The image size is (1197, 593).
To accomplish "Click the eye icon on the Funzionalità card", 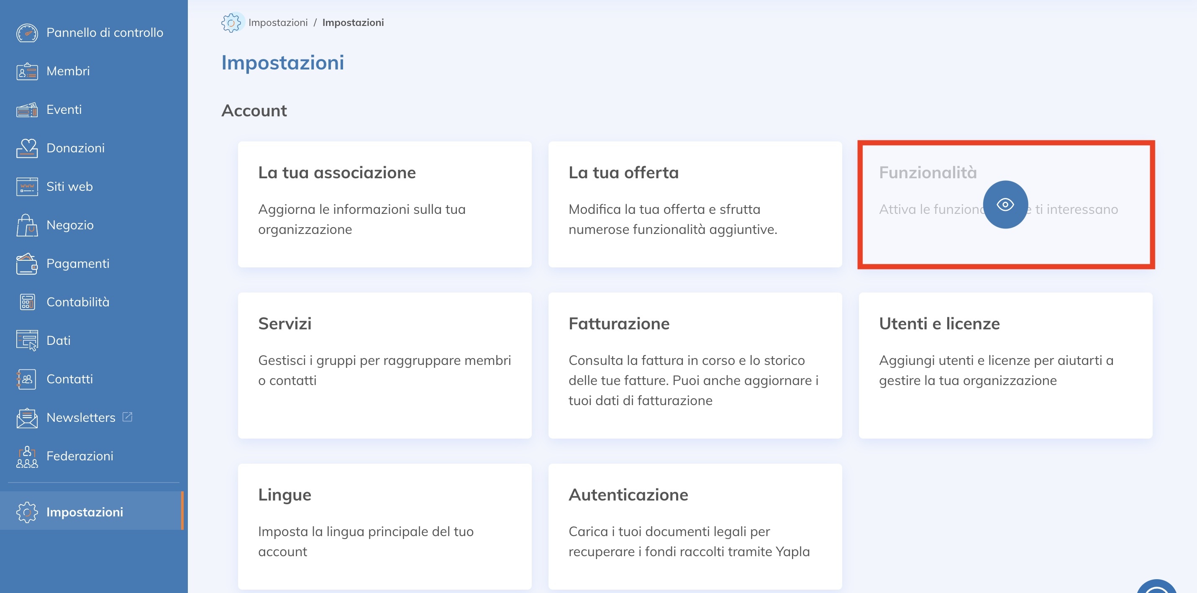I will coord(1005,205).
